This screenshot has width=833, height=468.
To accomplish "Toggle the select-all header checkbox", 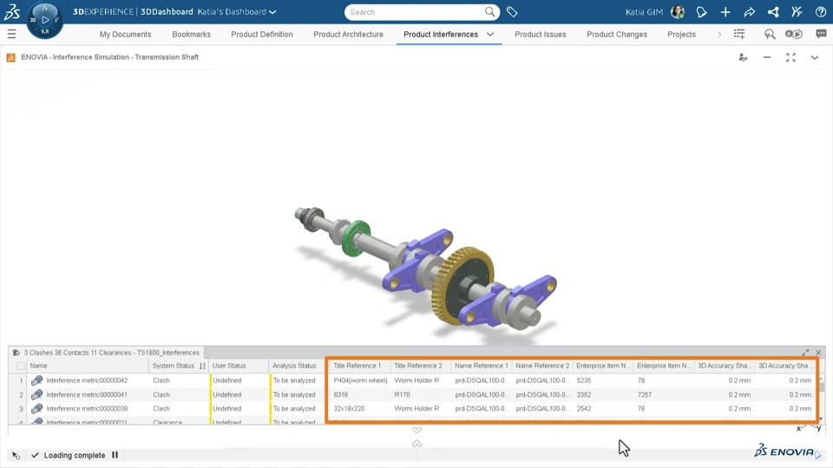I will (x=21, y=366).
